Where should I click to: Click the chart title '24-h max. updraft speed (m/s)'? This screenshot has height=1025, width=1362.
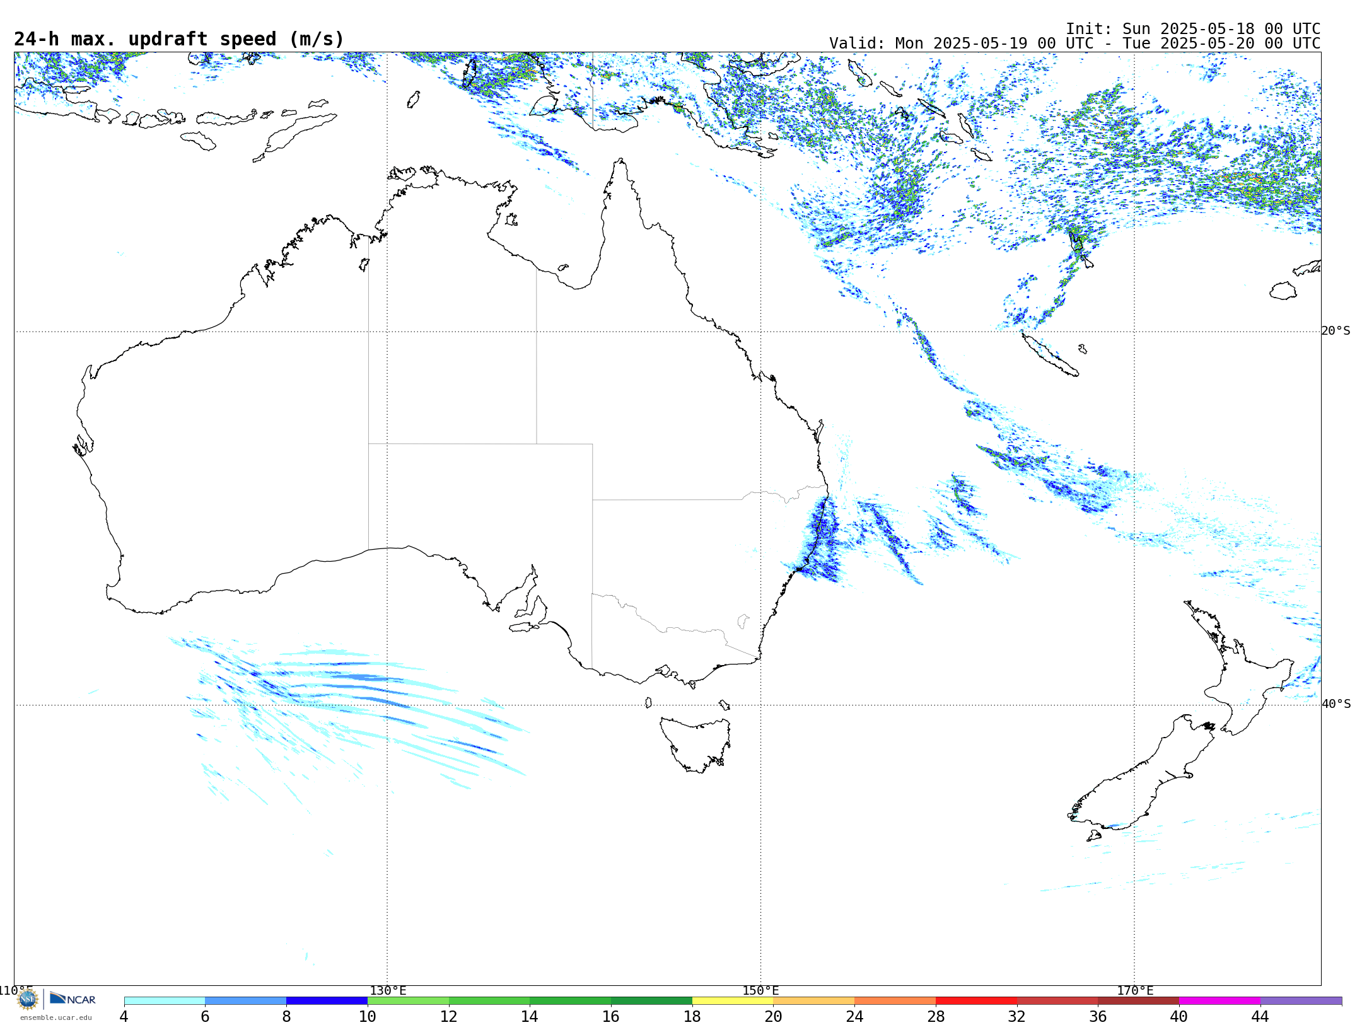[x=179, y=39]
